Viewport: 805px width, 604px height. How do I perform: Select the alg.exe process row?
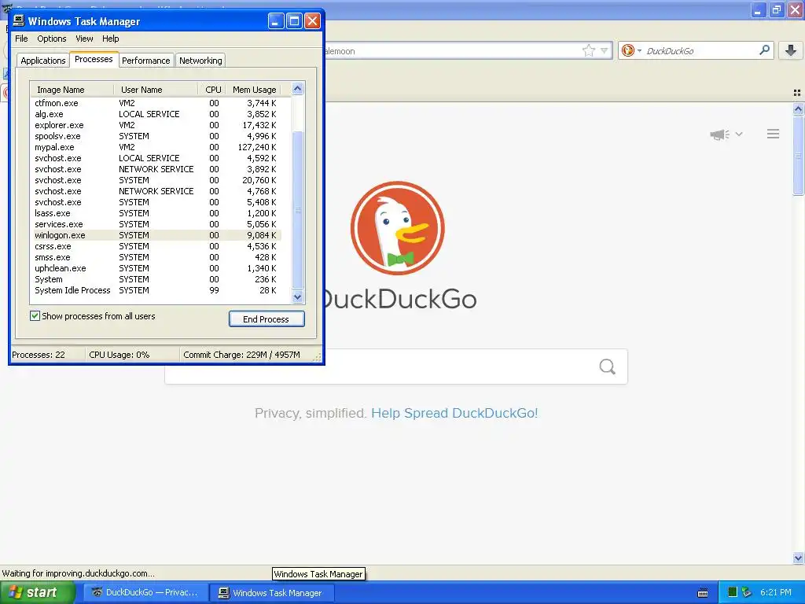[156, 114]
